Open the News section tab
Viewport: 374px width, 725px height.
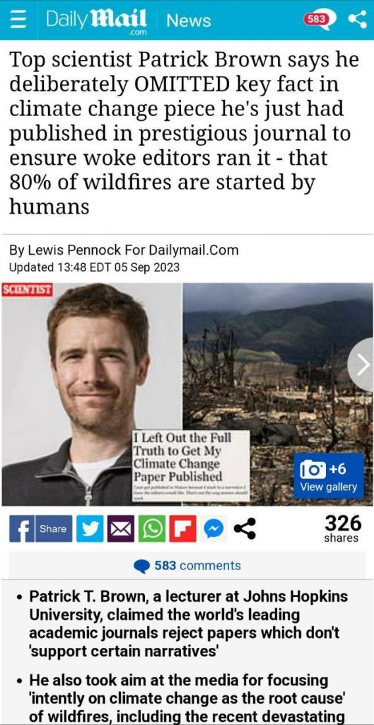[x=188, y=20]
